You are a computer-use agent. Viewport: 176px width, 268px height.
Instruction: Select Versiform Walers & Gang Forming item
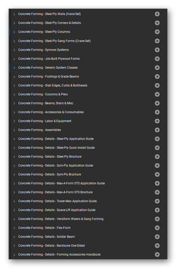[61, 219]
